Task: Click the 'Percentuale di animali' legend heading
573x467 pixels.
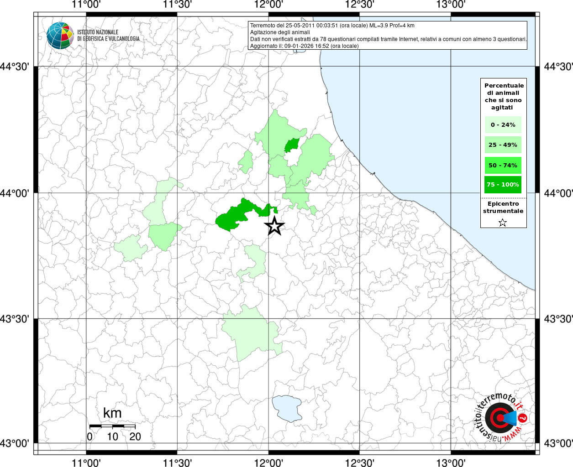Action: click(504, 96)
